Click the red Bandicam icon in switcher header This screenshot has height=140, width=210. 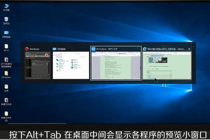click(x=26, y=49)
